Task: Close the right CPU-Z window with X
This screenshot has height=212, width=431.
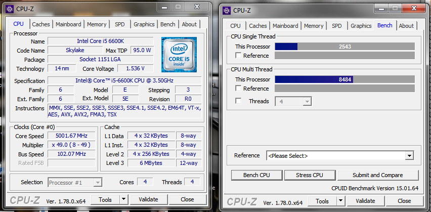Action: tap(414, 9)
